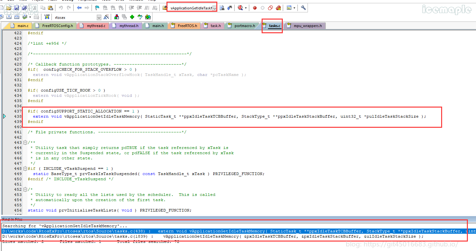Unindent selected lines icon
This screenshot has width=476, height=251.
click(x=139, y=7)
